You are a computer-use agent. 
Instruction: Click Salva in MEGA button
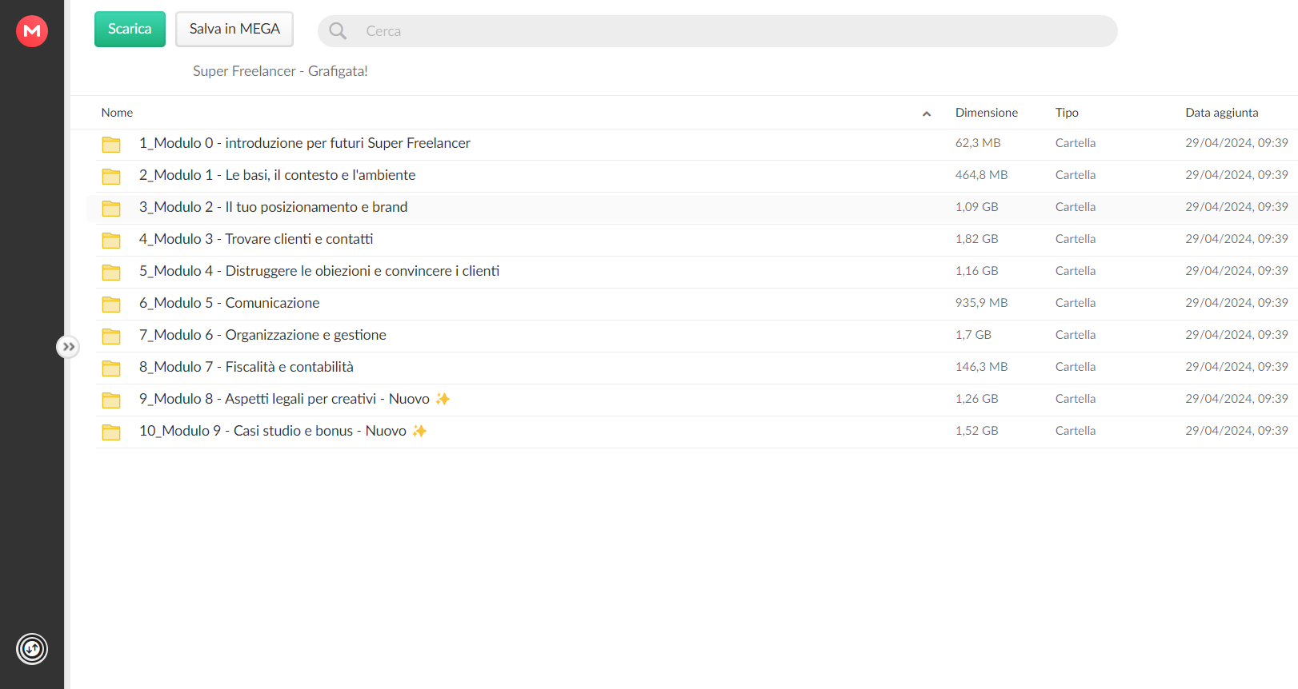point(234,29)
